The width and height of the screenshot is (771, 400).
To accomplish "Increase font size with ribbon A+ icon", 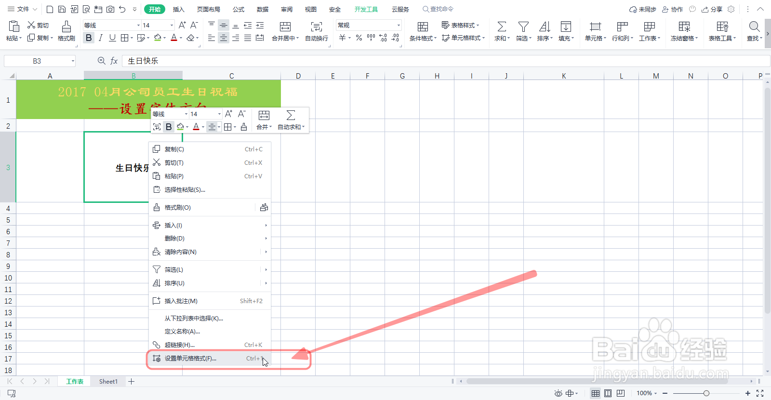I will [x=182, y=25].
